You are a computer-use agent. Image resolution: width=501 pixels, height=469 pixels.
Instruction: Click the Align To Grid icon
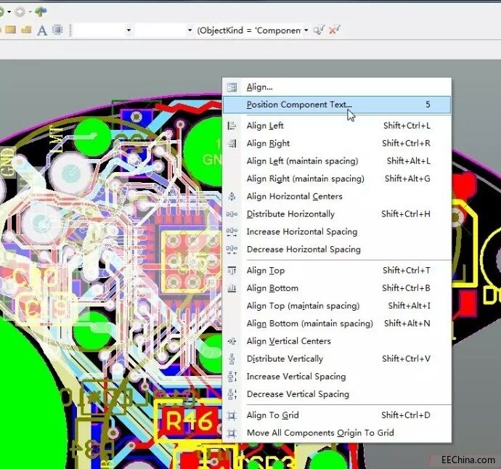tap(232, 415)
